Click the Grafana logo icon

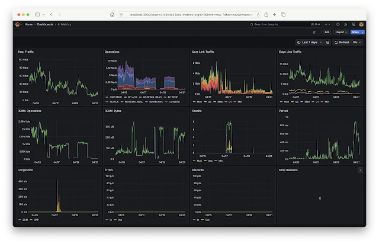tap(17, 24)
